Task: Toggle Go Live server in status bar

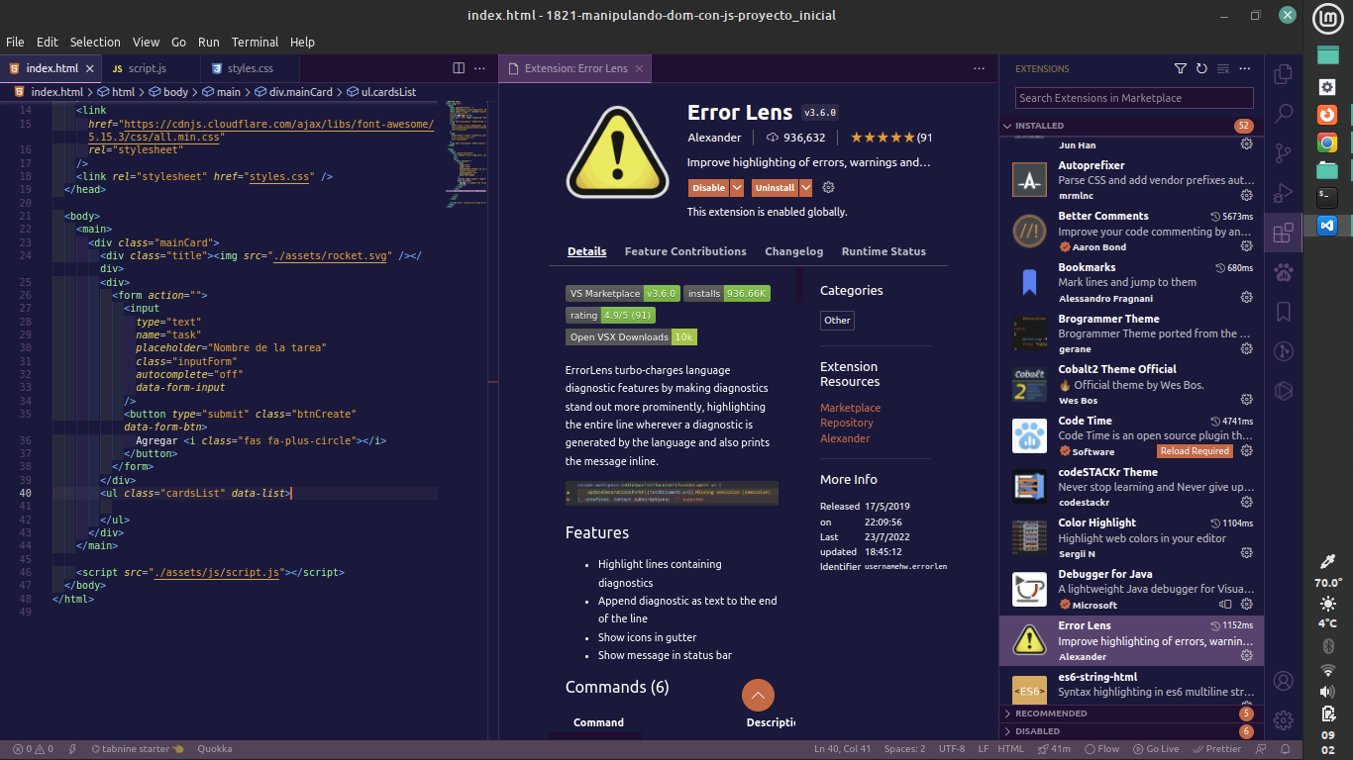Action: pyautogui.click(x=1155, y=749)
